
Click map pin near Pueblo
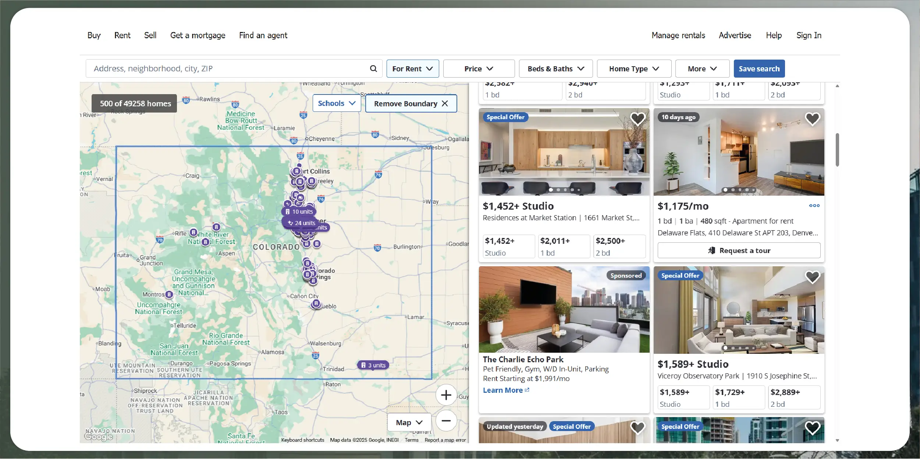[316, 303]
